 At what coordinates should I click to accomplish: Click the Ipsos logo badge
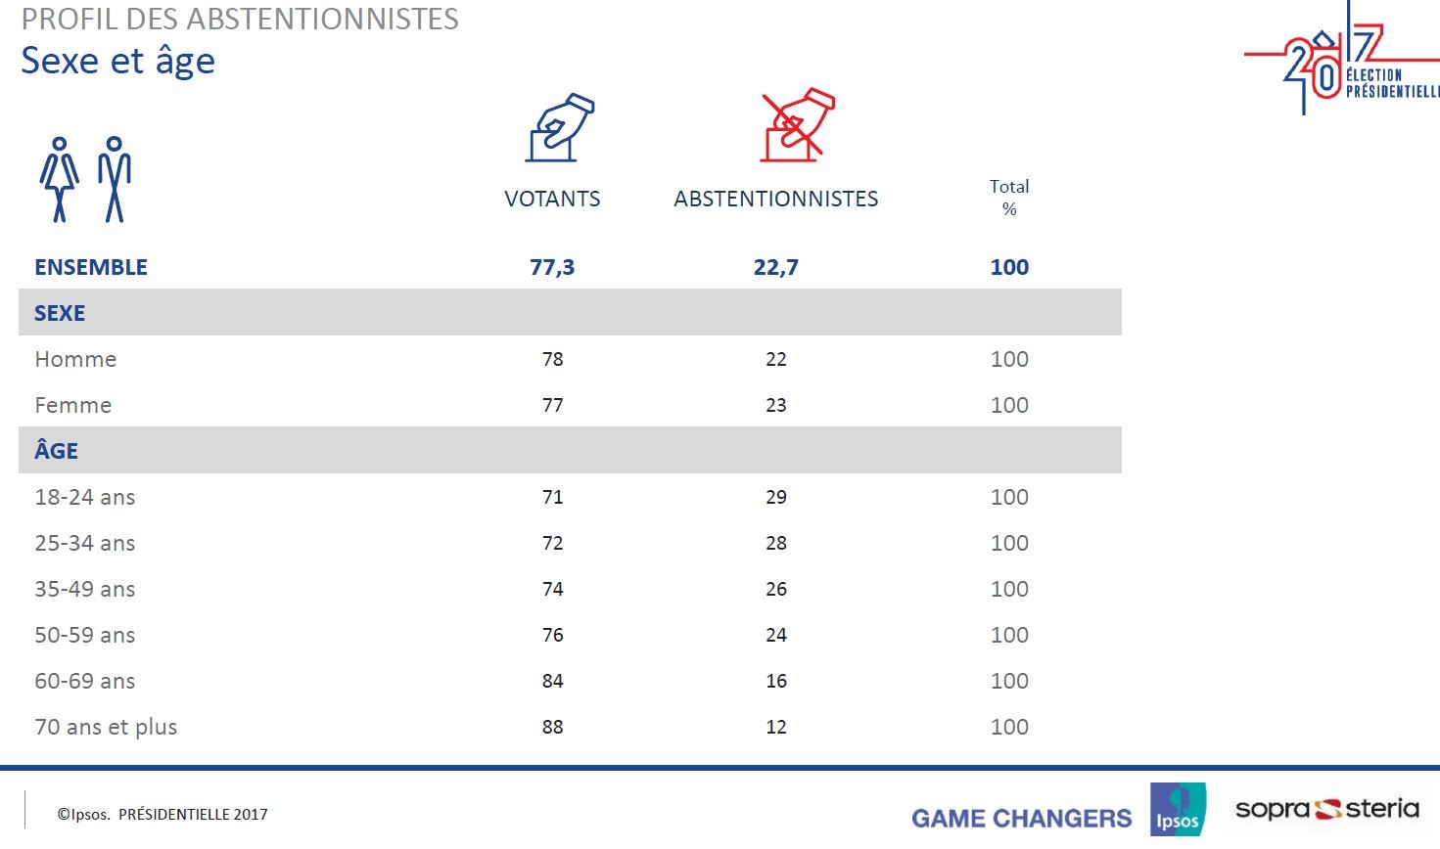click(1178, 810)
